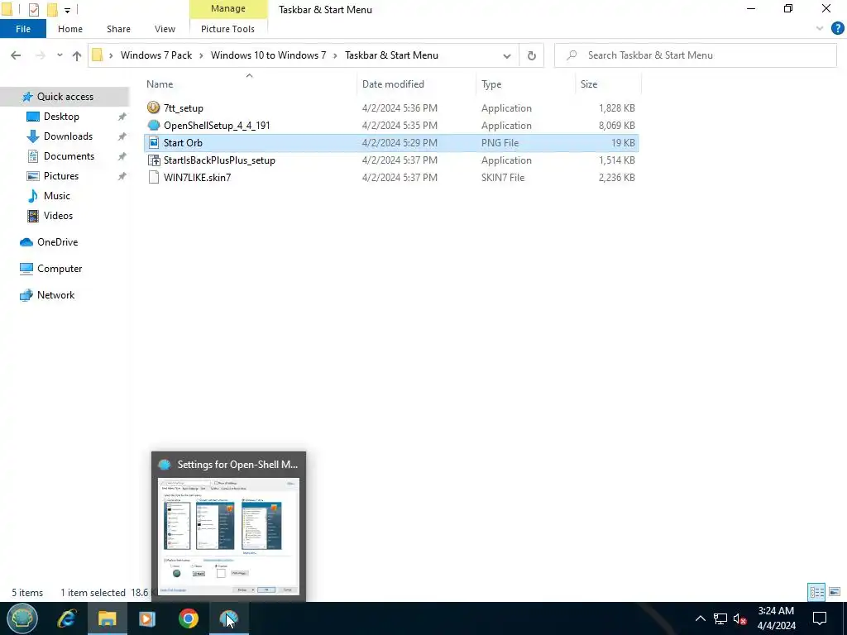Click File Explorer taskbar icon

(x=107, y=618)
